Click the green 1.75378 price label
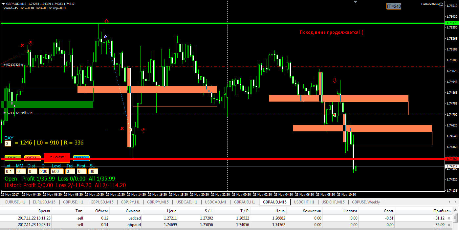The width and height of the screenshot is (459, 230). [452, 23]
